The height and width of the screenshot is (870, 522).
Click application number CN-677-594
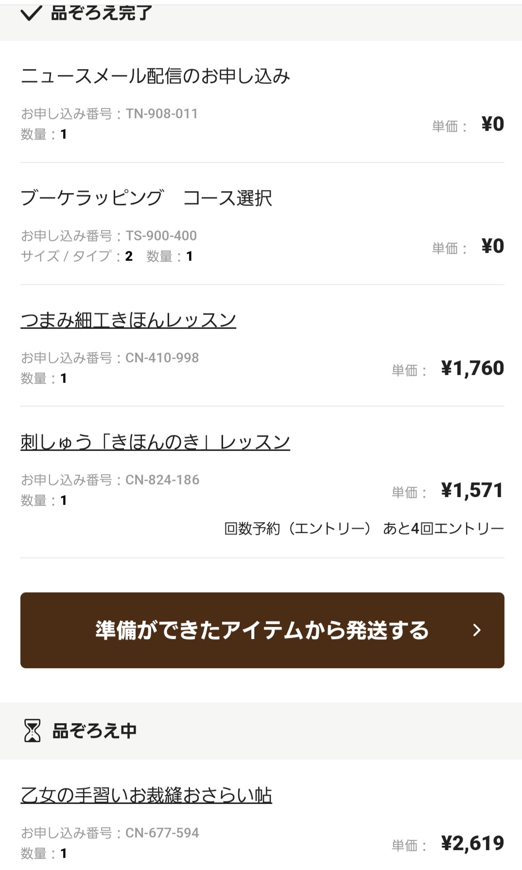pyautogui.click(x=162, y=833)
